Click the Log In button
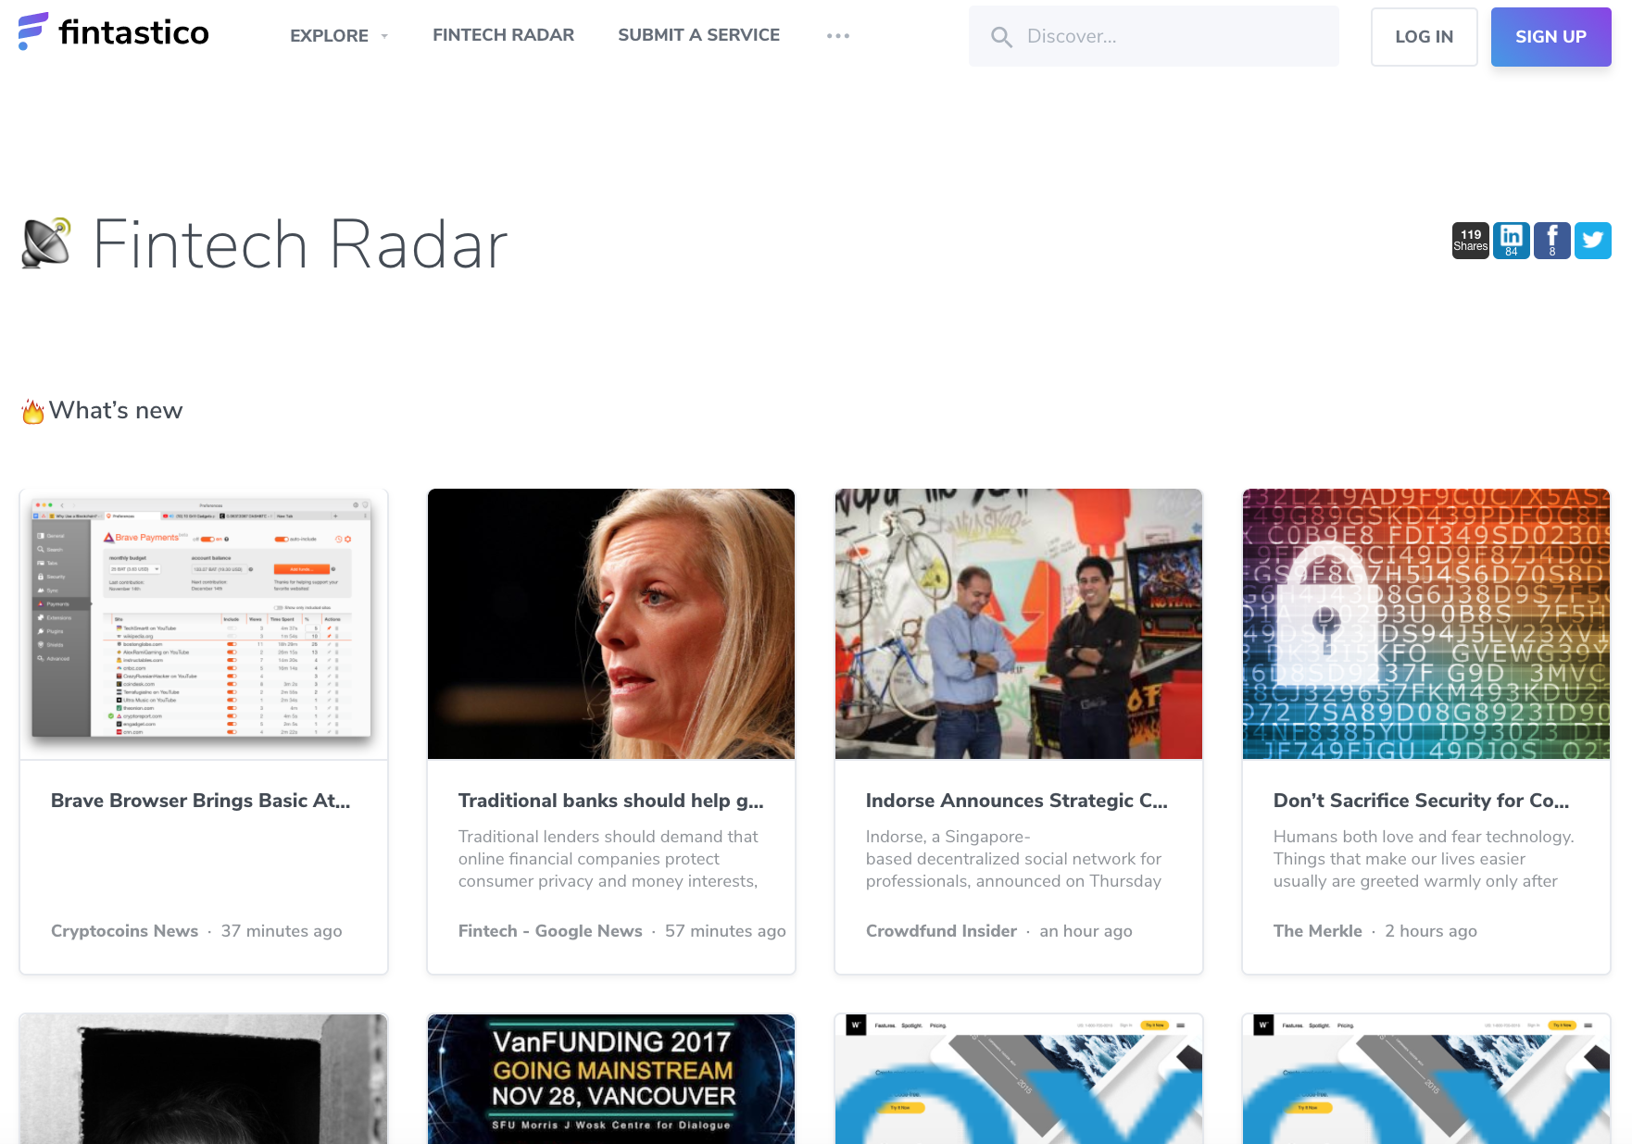The image size is (1632, 1144). [1425, 37]
